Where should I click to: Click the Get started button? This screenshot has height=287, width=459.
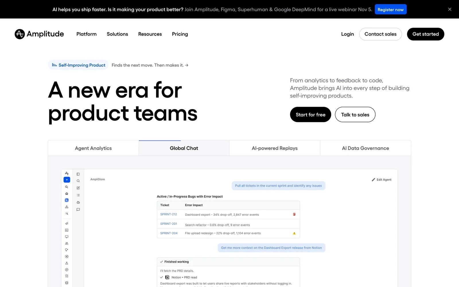(425, 34)
